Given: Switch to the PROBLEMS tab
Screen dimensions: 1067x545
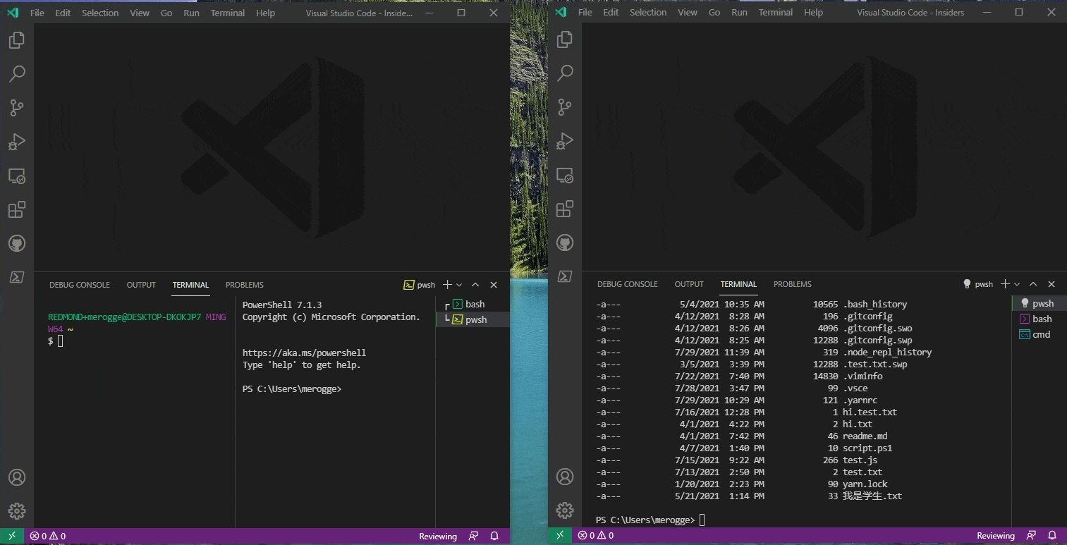Looking at the screenshot, I should (x=244, y=285).
